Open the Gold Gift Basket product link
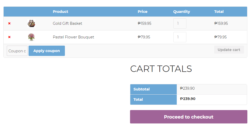 [x=67, y=23]
